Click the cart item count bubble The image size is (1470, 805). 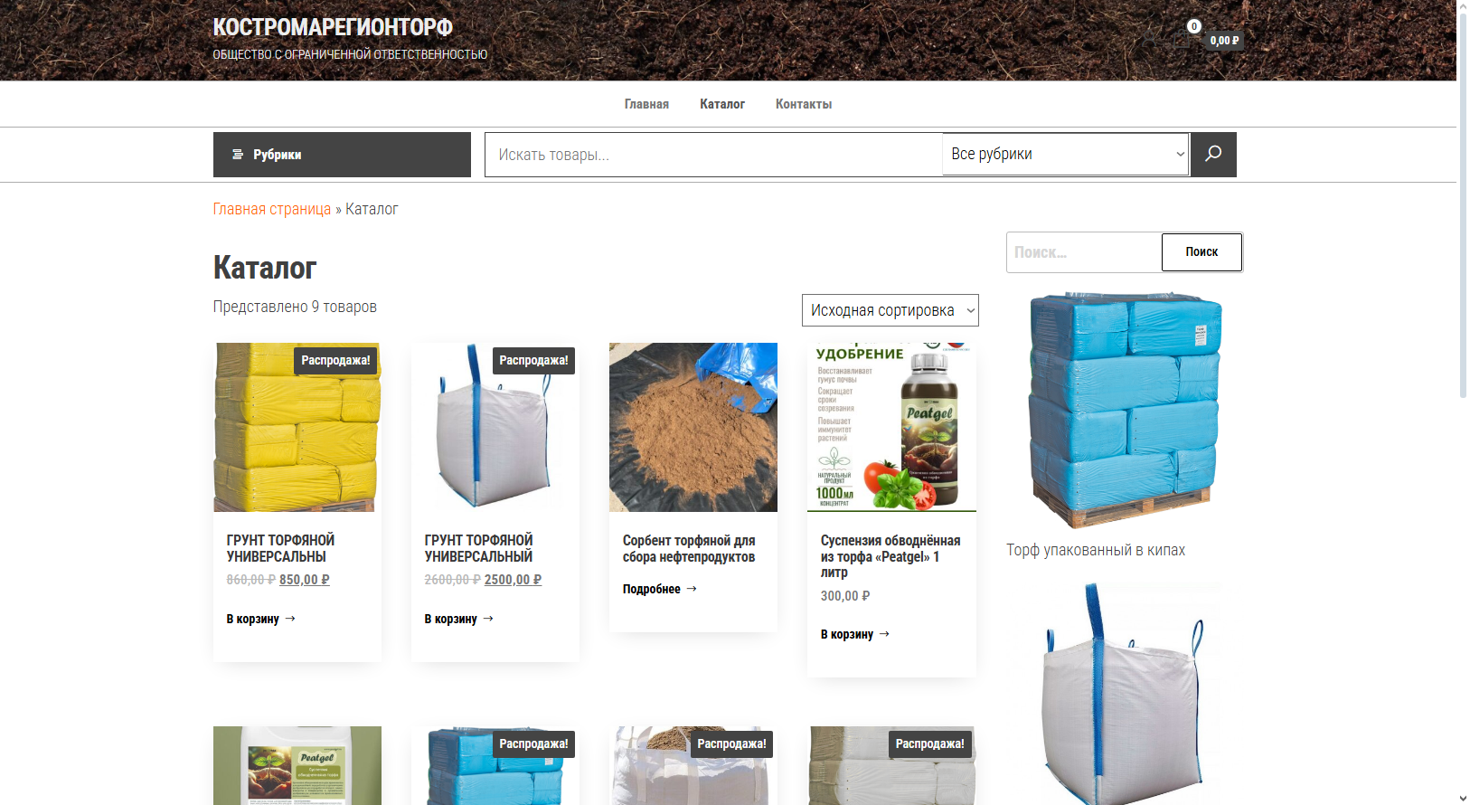pyautogui.click(x=1194, y=26)
